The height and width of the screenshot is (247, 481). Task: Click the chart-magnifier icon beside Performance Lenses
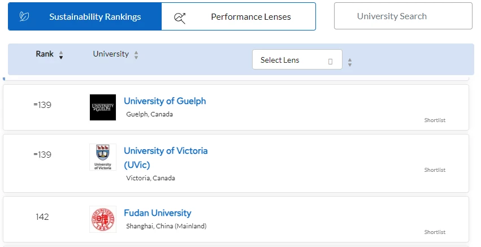pos(180,18)
